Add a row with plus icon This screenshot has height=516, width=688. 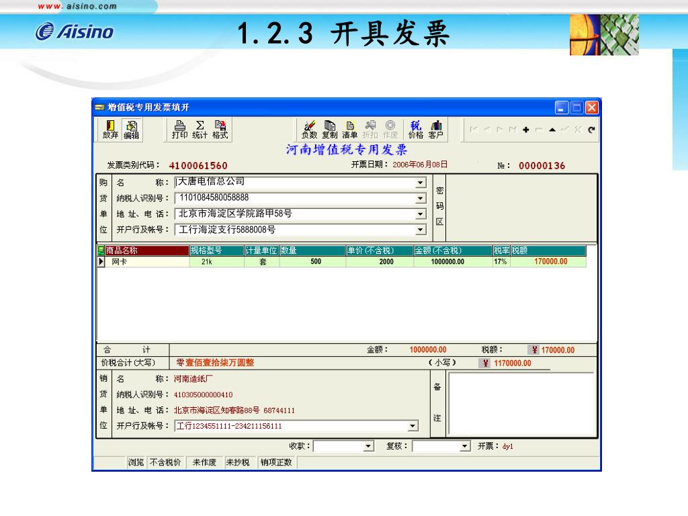(525, 130)
